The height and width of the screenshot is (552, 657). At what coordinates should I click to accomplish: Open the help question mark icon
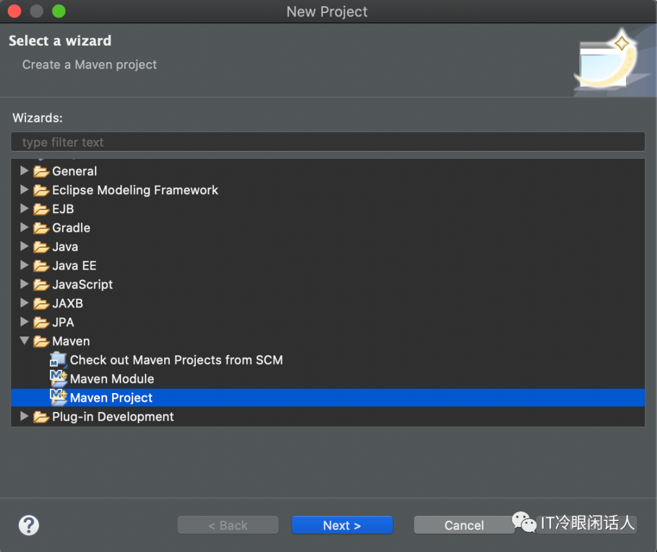[29, 525]
